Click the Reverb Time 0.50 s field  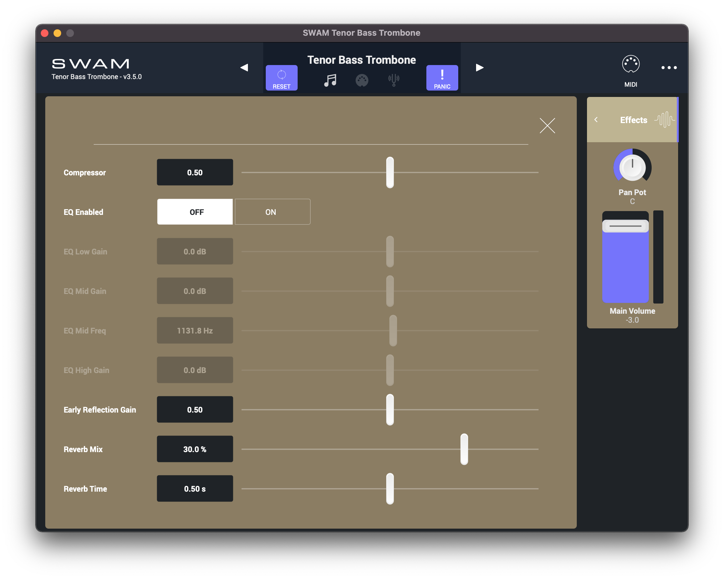click(x=195, y=489)
